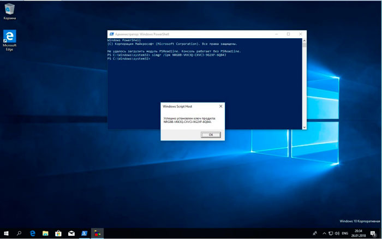Show hidden system tray icons
Image resolution: width=382 pixels, height=239 pixels.
[324, 234]
